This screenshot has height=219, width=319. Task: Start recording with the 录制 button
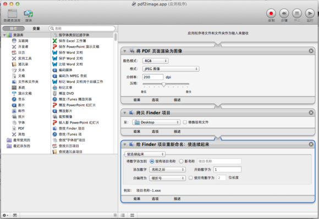click(271, 13)
